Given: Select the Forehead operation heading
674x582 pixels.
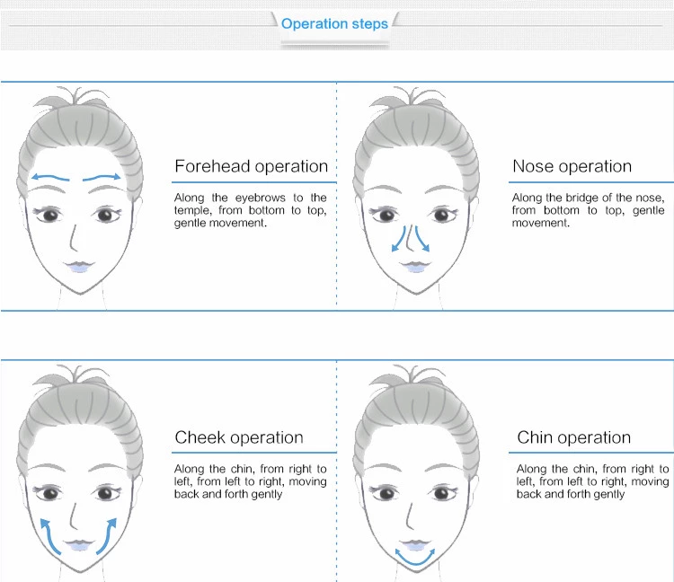Looking at the screenshot, I should (251, 166).
